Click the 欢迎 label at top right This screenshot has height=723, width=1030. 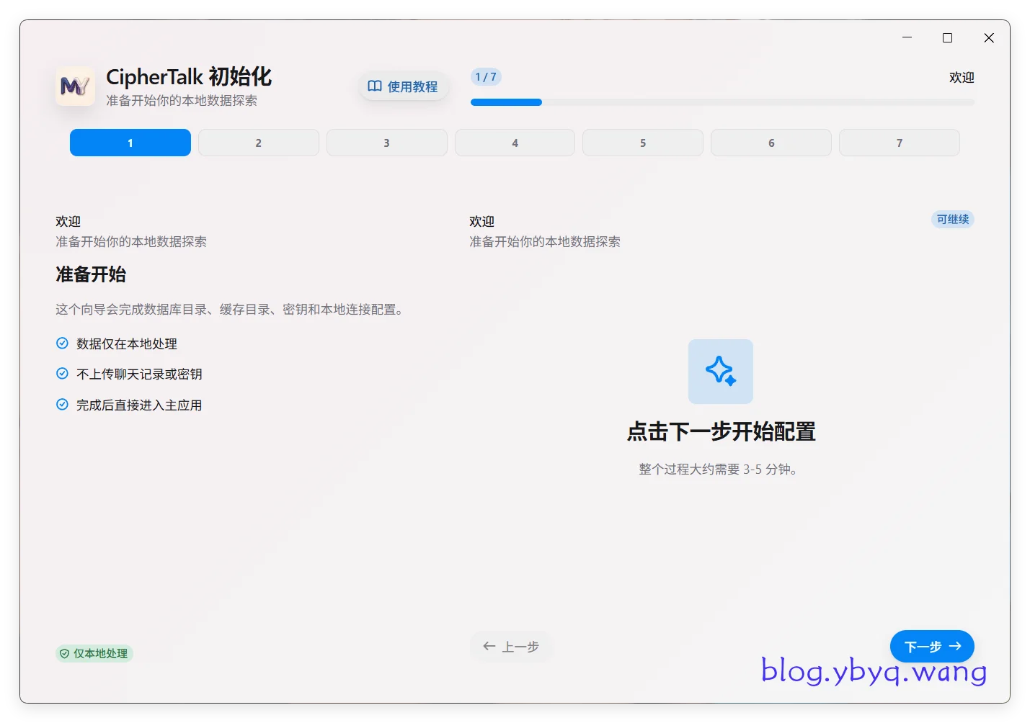tap(962, 77)
